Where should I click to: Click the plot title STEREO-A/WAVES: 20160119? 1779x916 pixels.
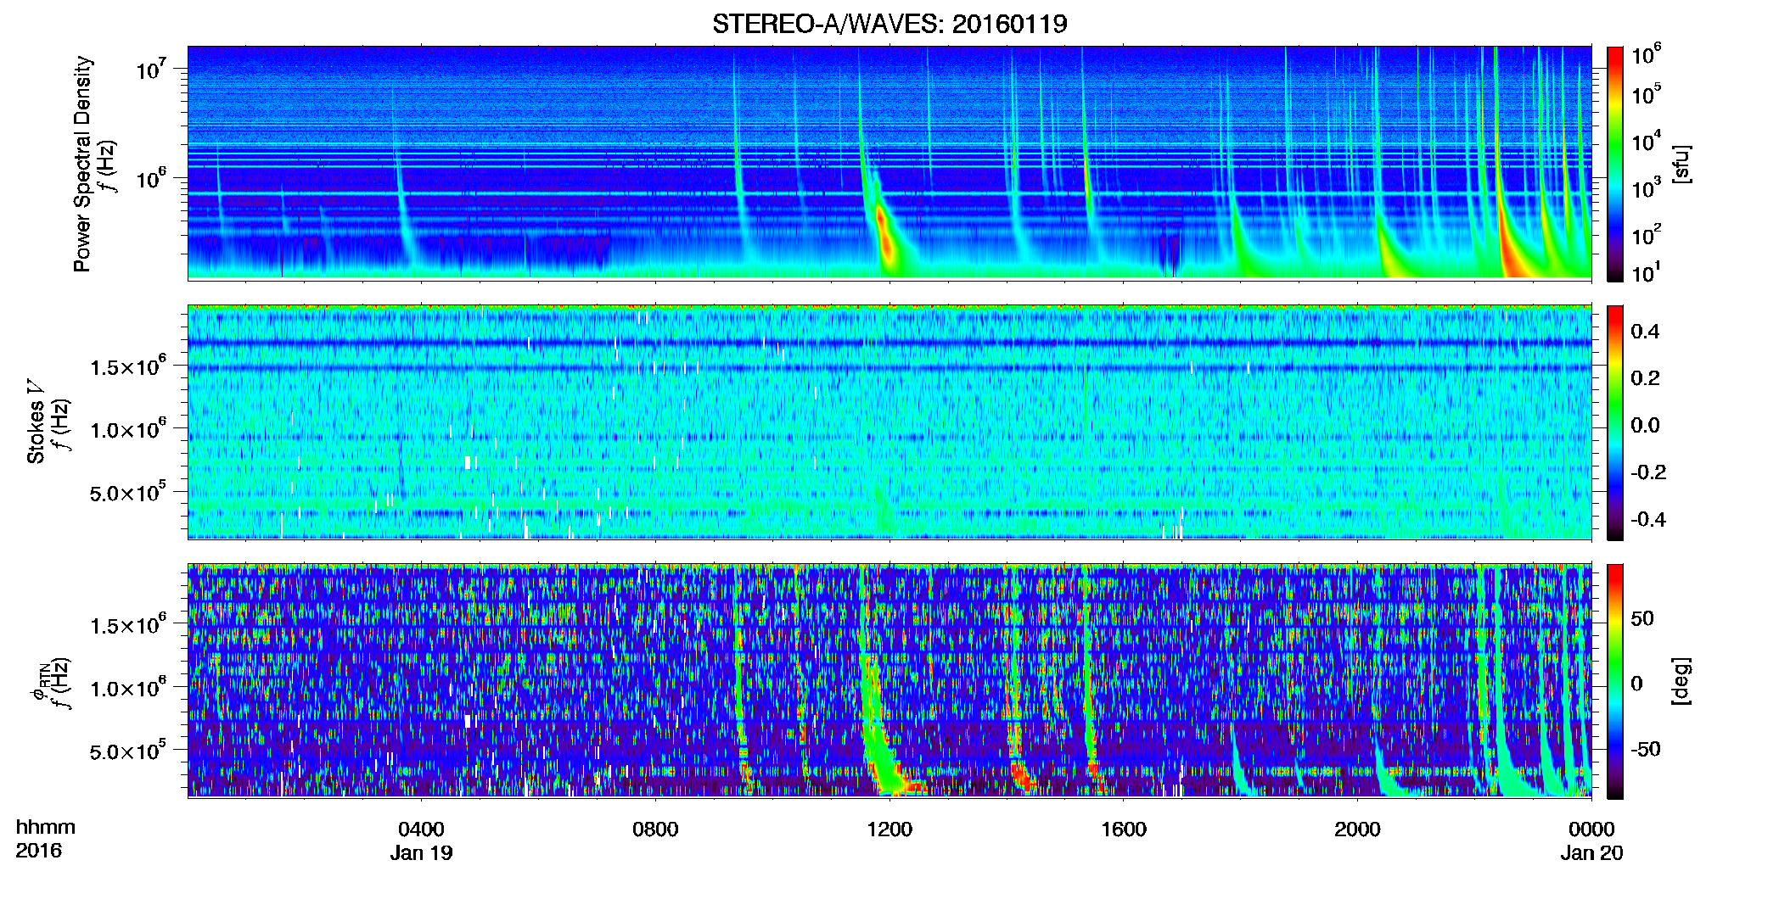pyautogui.click(x=889, y=24)
